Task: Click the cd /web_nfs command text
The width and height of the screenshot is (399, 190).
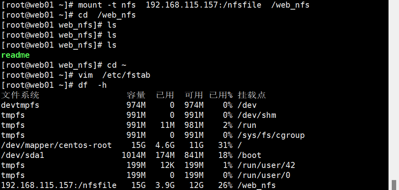Action: [107, 15]
